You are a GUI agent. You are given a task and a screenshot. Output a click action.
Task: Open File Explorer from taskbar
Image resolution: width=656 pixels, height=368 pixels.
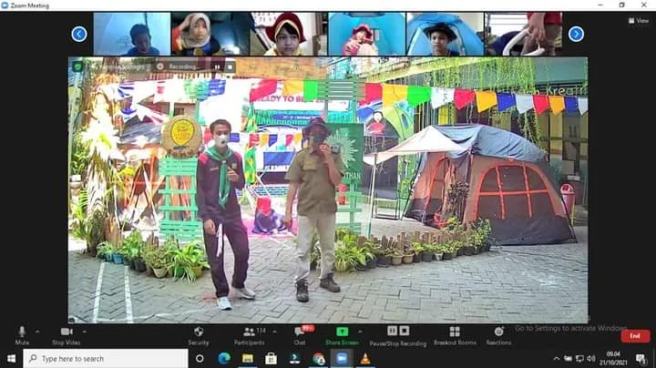[248, 358]
